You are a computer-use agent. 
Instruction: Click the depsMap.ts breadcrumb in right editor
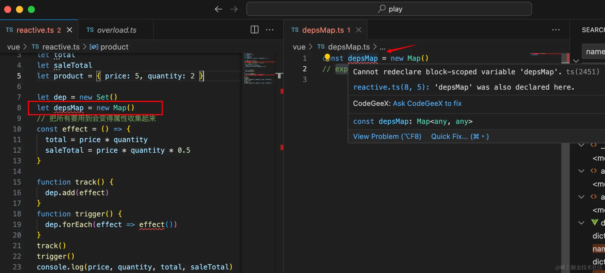[x=349, y=47]
